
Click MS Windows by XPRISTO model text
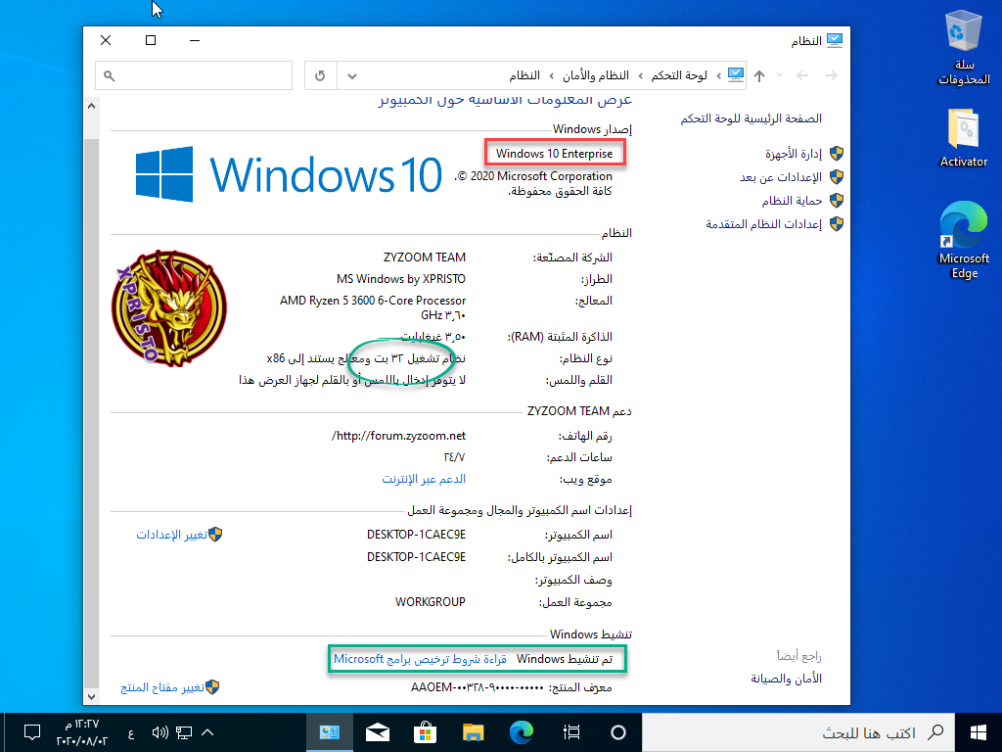(x=400, y=279)
